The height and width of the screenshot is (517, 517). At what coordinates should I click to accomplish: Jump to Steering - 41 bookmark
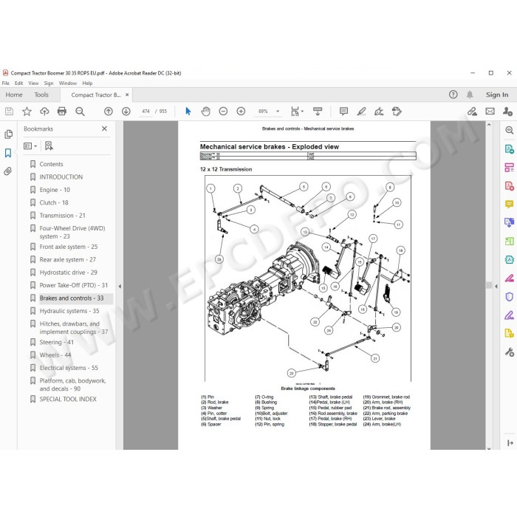click(x=56, y=342)
